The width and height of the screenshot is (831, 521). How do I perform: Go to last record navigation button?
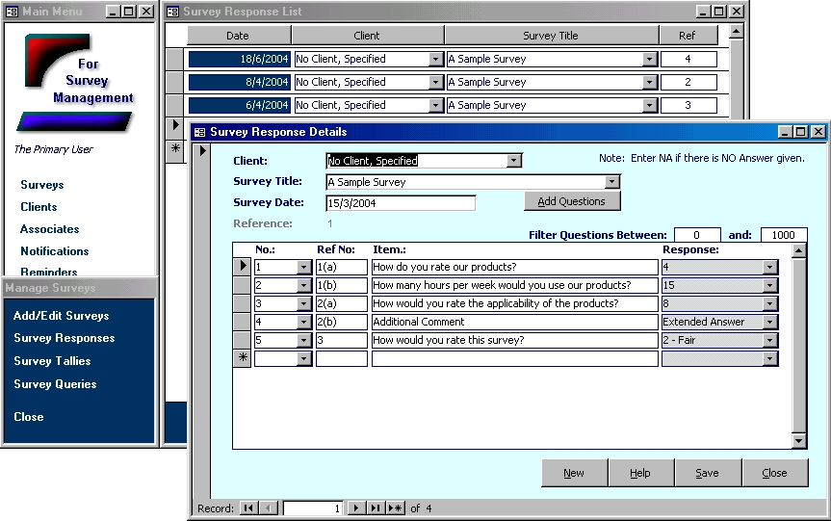(375, 508)
